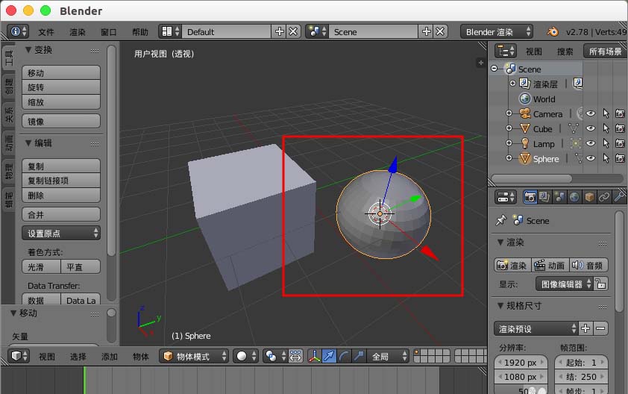628x394 pixels.
Task: Open the 3D view editor type selector icon
Action: click(x=19, y=356)
